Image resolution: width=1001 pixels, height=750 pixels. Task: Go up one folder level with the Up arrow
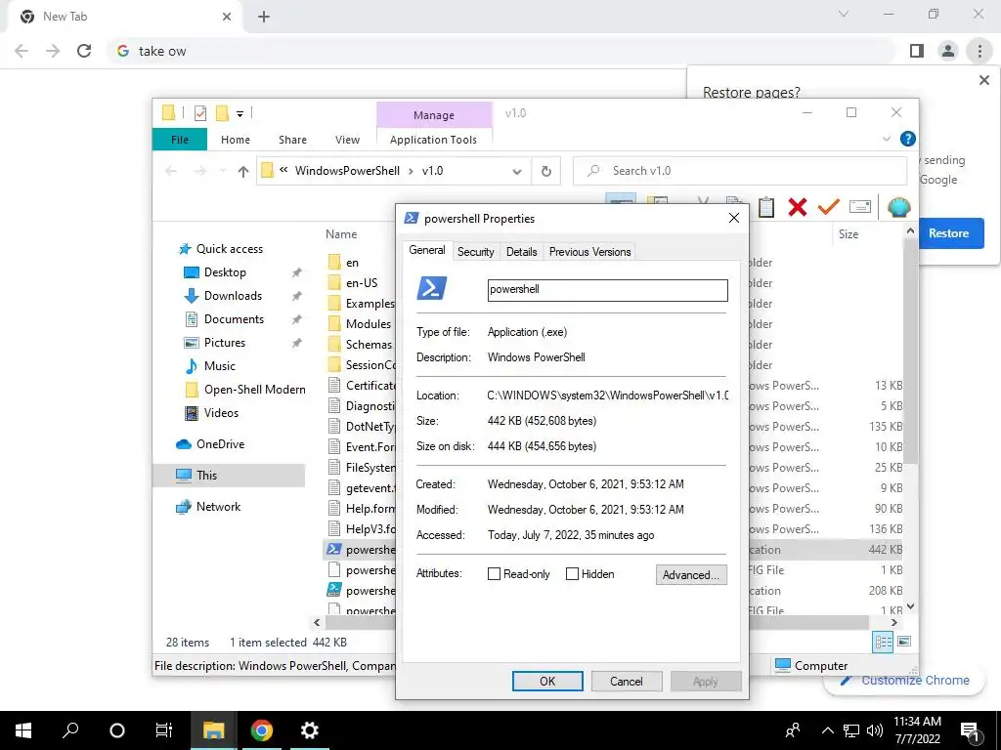click(242, 171)
